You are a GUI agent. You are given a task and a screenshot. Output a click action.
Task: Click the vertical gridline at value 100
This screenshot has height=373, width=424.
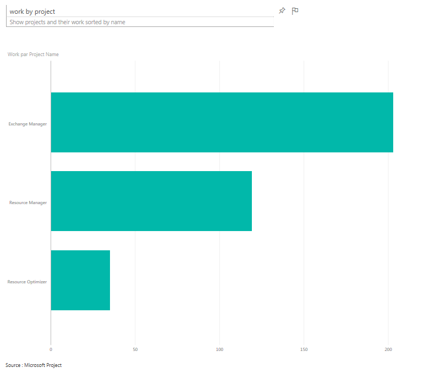click(x=219, y=77)
